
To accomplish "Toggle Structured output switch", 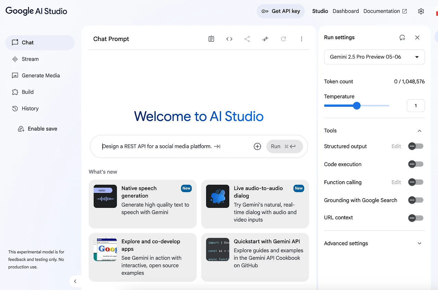I will [416, 146].
